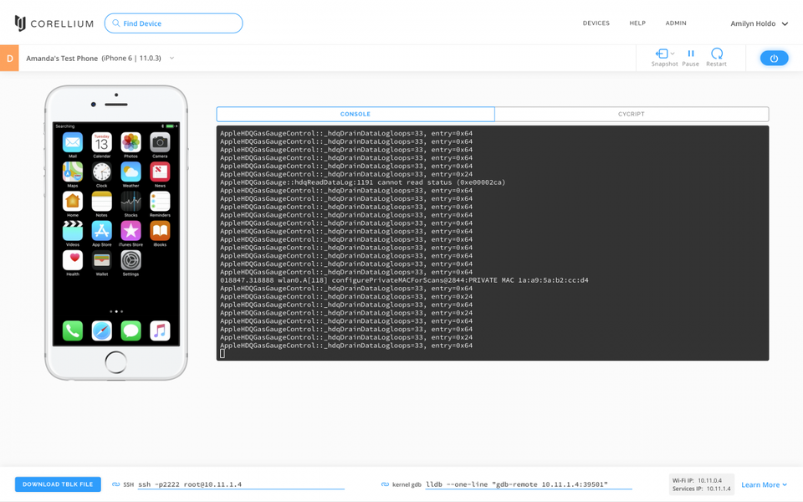Click the Find Device search field
Screen dimensions: 803x502
(173, 23)
